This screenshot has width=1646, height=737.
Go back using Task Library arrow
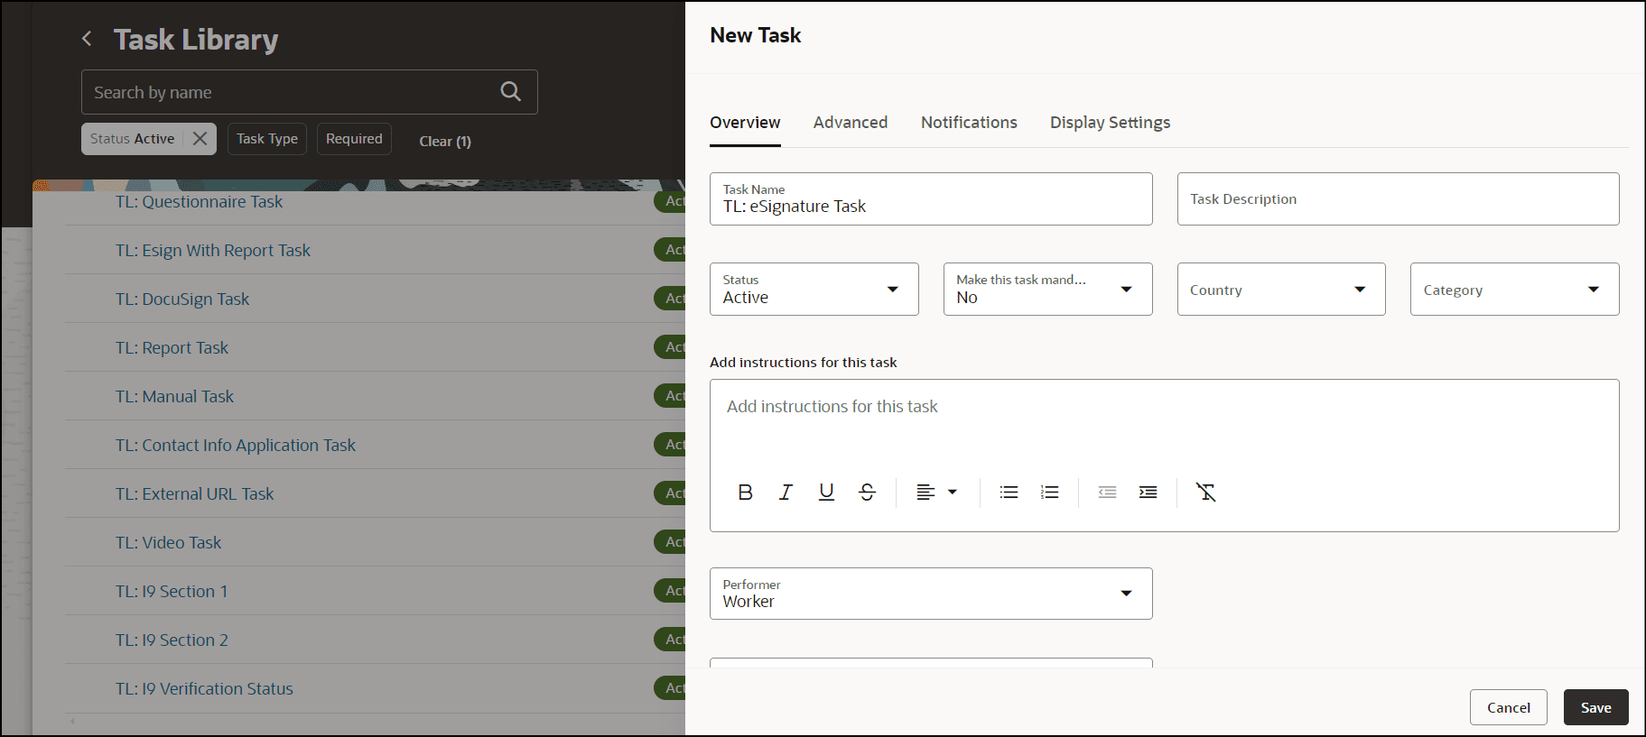point(87,39)
